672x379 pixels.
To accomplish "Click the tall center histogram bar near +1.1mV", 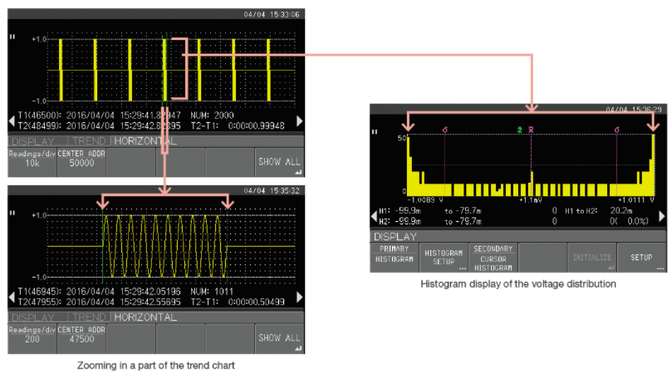I will pos(532,184).
